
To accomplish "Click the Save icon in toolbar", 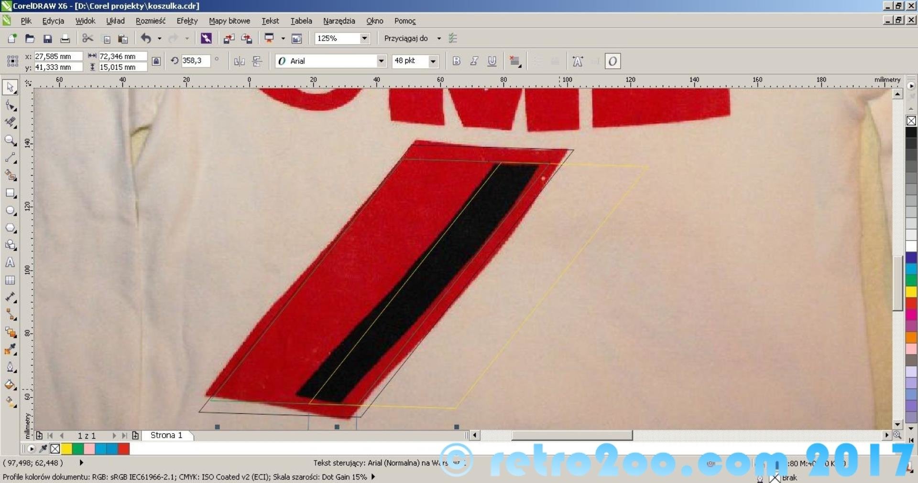I will point(47,39).
